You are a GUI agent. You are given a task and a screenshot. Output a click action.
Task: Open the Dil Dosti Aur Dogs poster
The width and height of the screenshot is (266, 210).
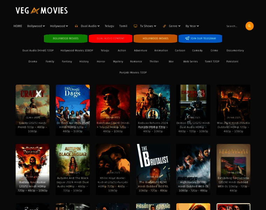tap(73, 110)
